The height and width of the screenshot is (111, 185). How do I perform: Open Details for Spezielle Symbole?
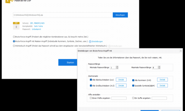pos(162,86)
